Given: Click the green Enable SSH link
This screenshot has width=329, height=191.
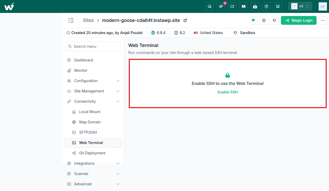Looking at the screenshot, I should [x=228, y=92].
